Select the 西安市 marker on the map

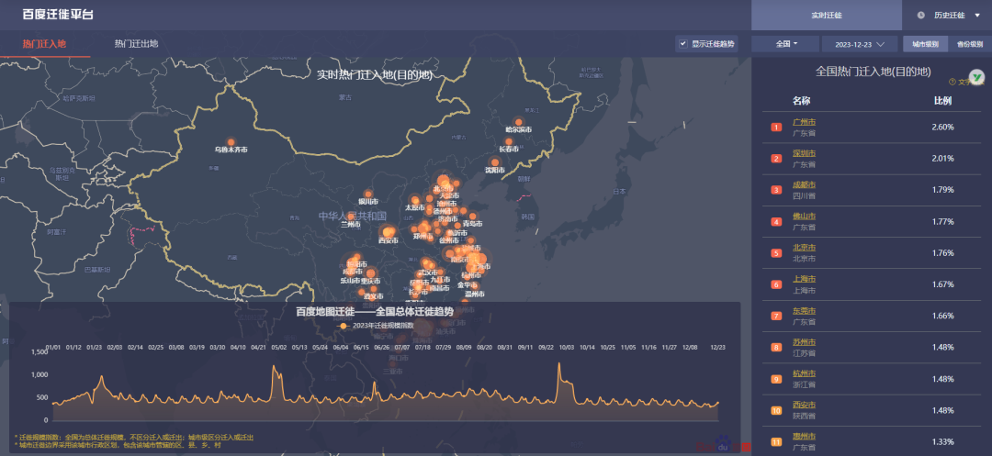[x=388, y=232]
